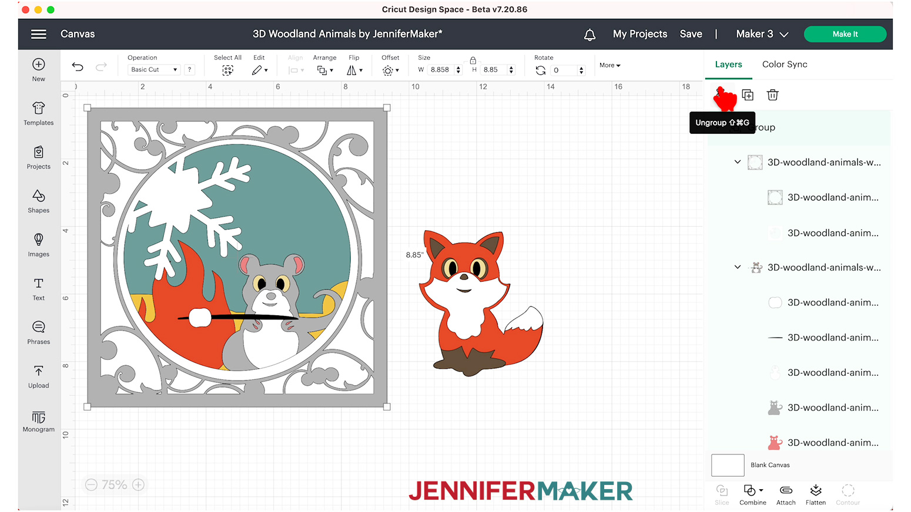Redo the last action

pyautogui.click(x=101, y=66)
